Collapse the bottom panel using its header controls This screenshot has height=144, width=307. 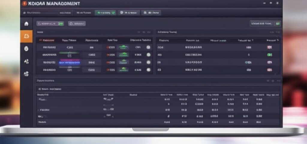point(268,81)
